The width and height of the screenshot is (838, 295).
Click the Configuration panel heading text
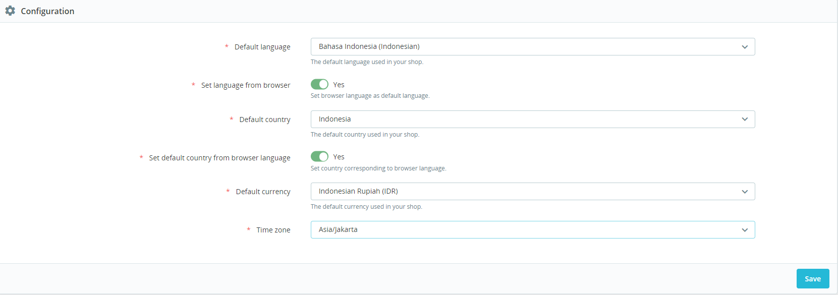point(47,11)
